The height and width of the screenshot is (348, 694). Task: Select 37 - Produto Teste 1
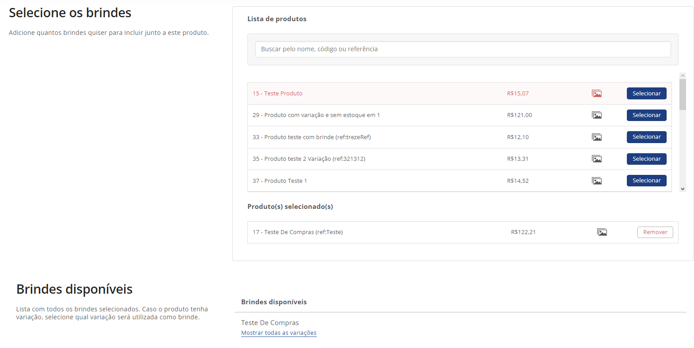pyautogui.click(x=647, y=181)
